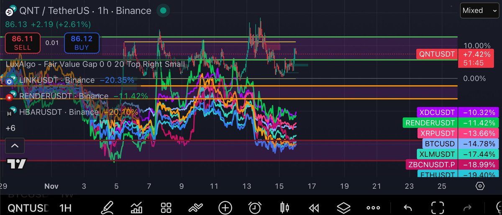Tap the 0.01 spread value
Screen dimensions: 502x215
pos(52,42)
